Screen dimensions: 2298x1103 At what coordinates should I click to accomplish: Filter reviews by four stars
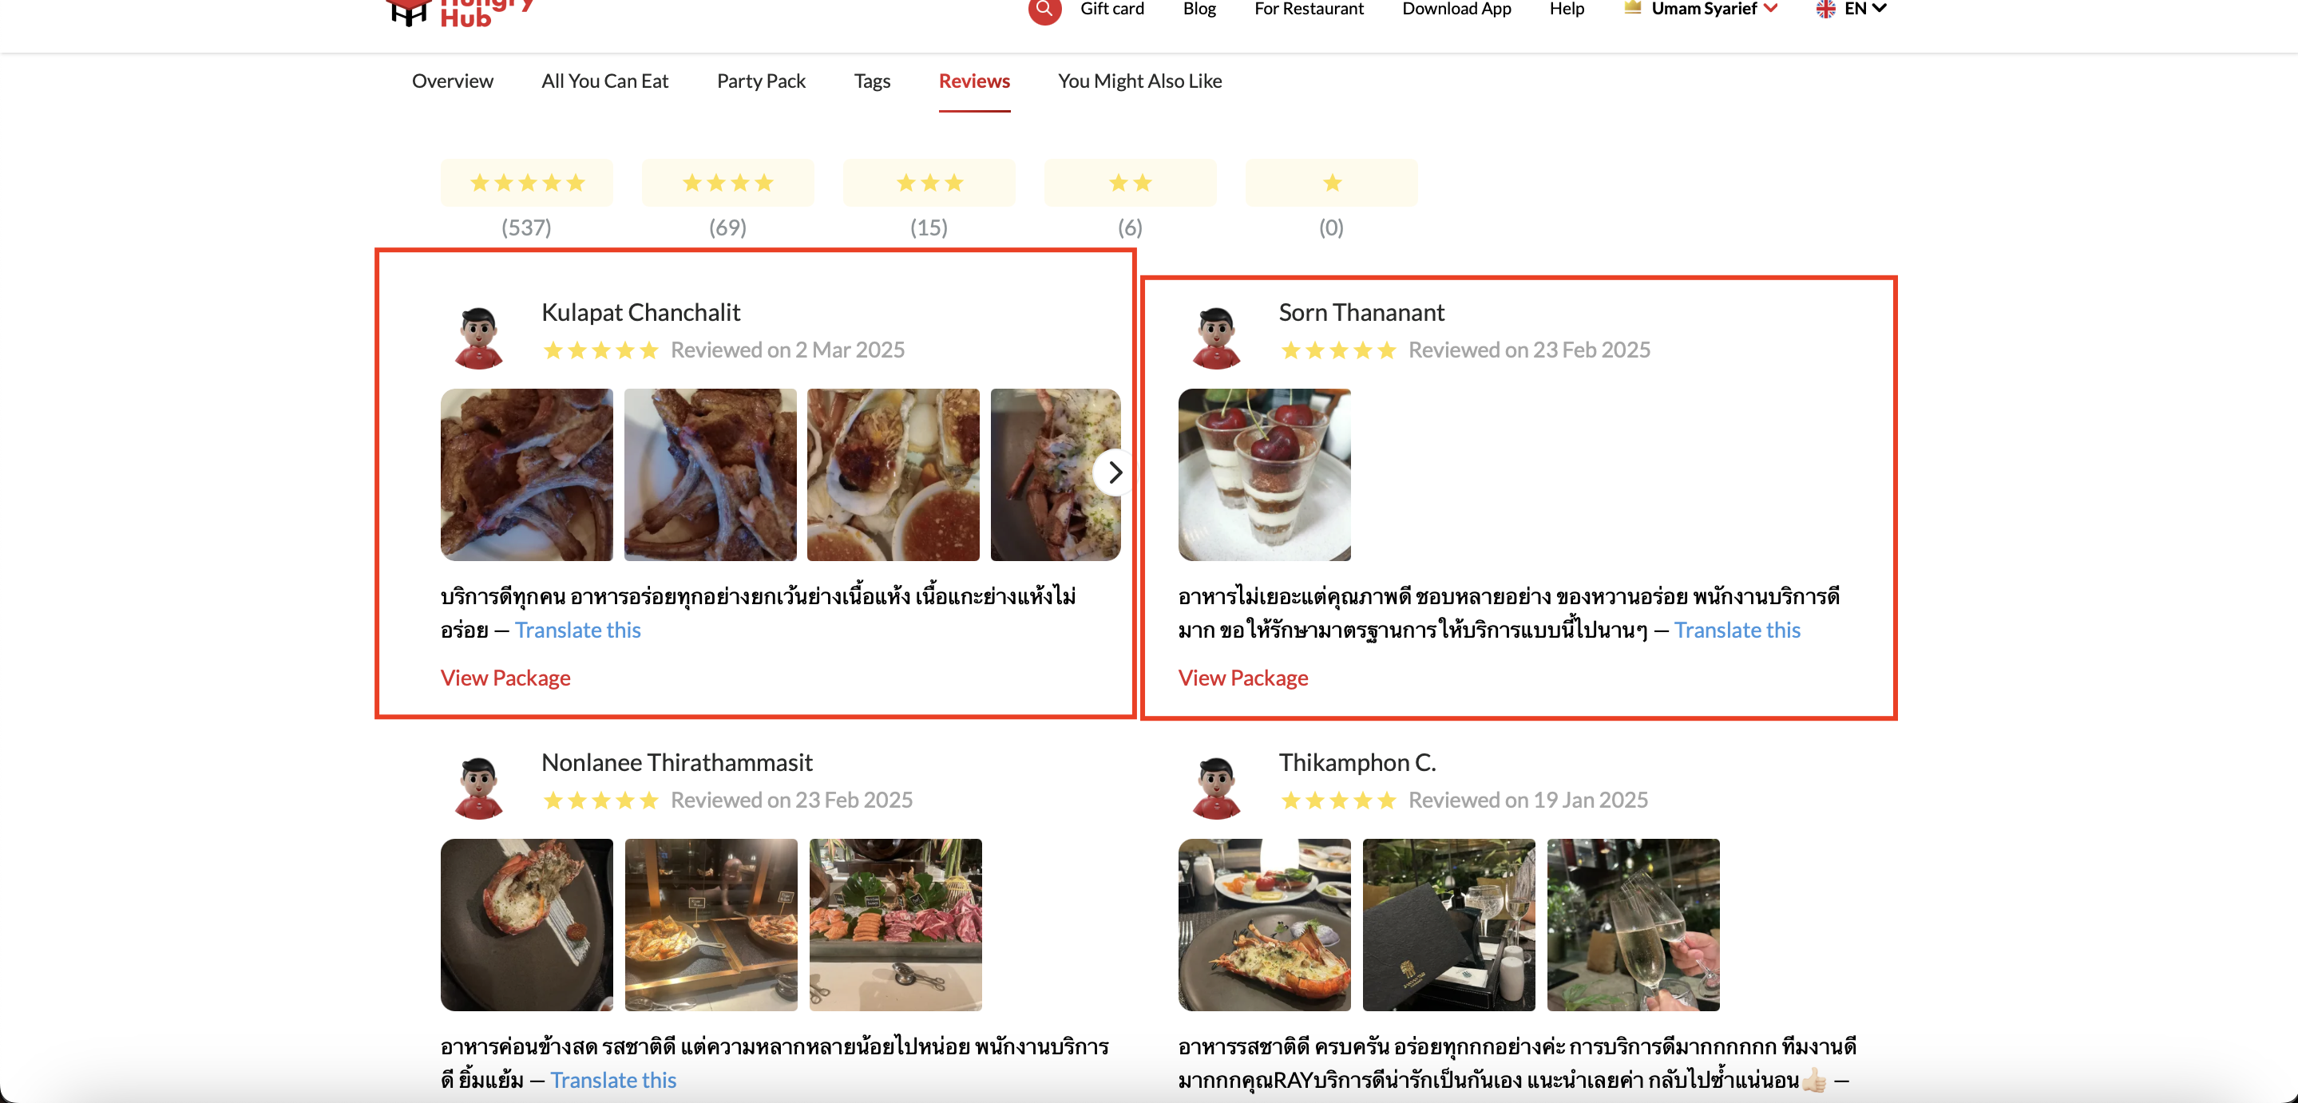click(x=728, y=183)
